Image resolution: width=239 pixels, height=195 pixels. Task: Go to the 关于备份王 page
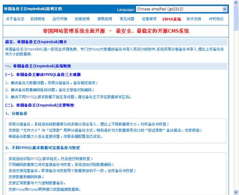[x=15, y=19]
